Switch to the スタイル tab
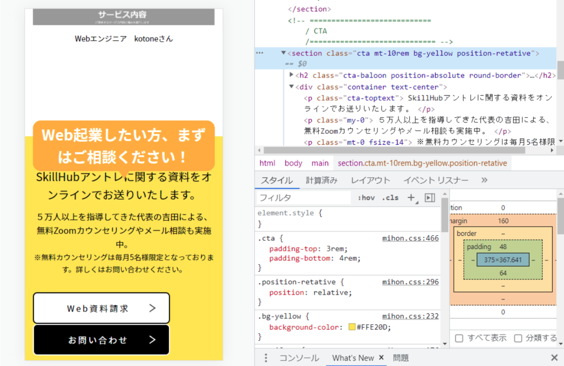 (x=277, y=180)
